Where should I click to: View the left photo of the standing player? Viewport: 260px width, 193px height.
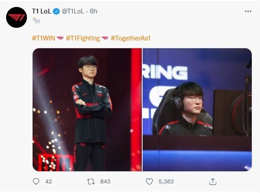pos(87,110)
